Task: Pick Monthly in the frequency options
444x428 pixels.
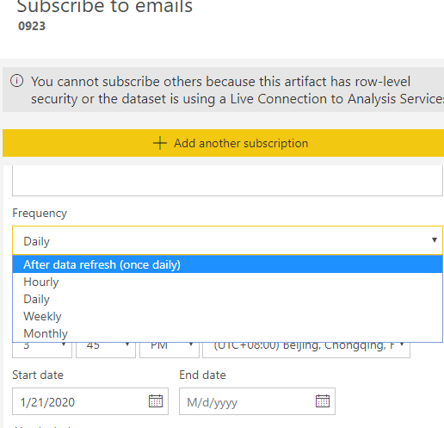Action: click(227, 333)
